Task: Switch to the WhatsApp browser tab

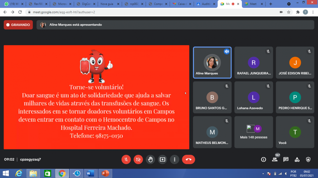Action: coord(12,4)
